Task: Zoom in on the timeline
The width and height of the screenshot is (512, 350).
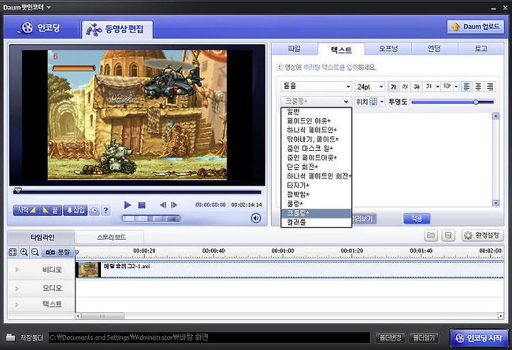Action: click(24, 252)
